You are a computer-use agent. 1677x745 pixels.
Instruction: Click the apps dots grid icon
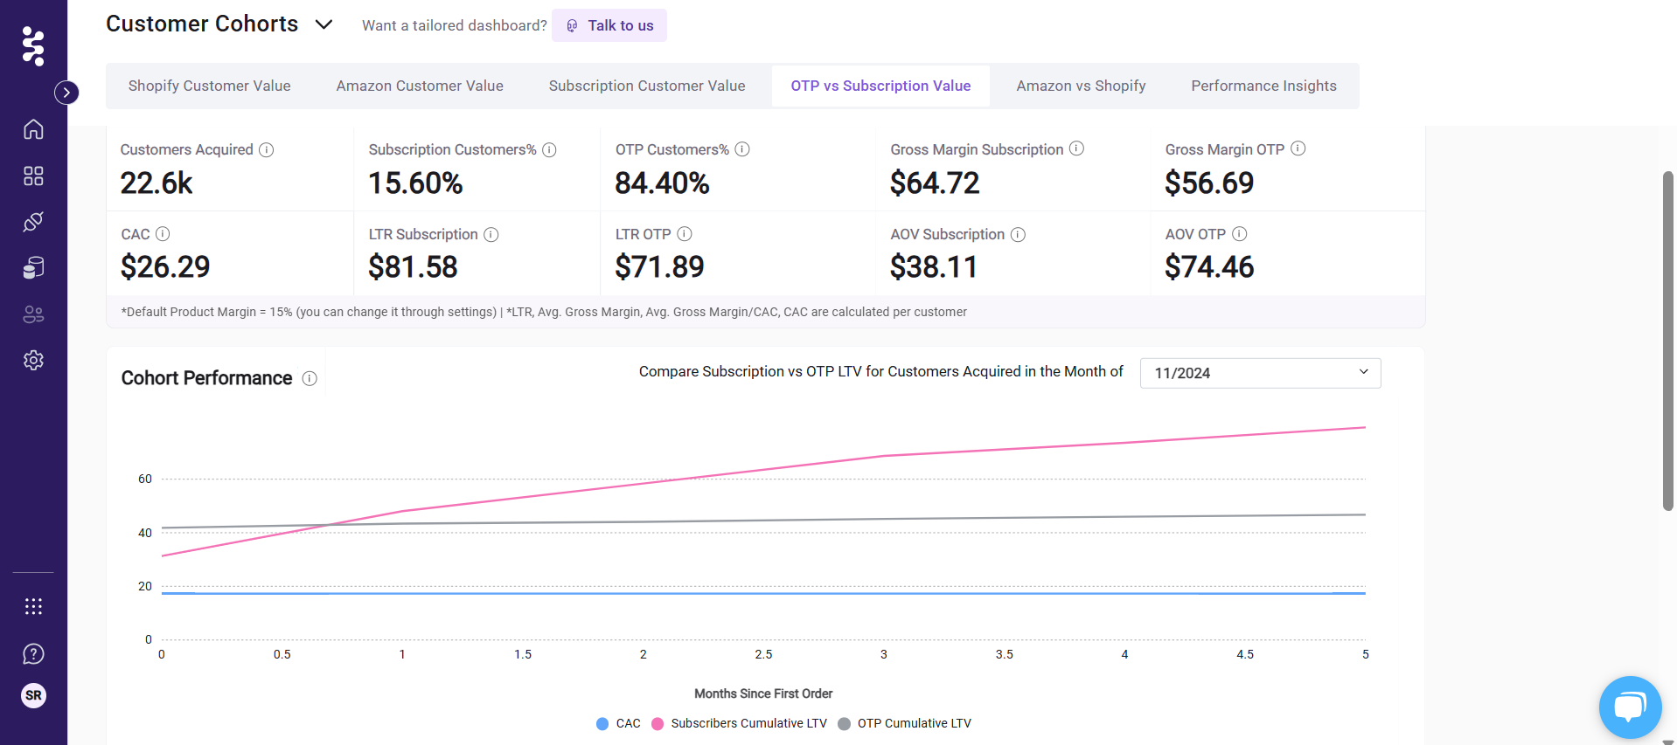[33, 606]
